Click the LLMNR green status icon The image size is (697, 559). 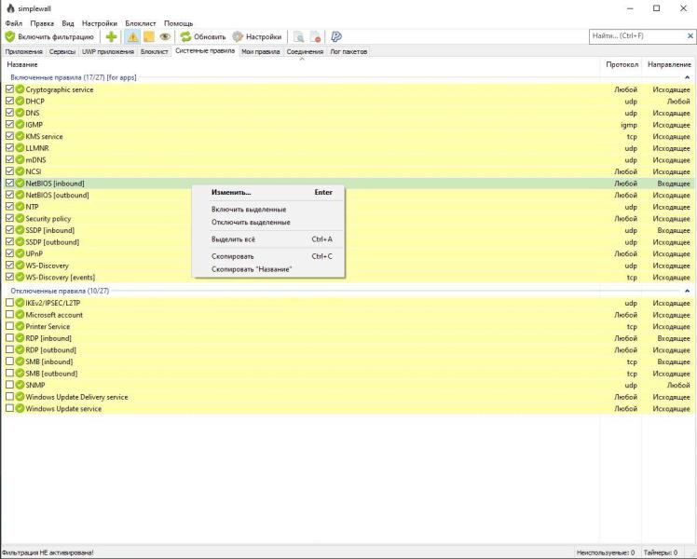20,148
